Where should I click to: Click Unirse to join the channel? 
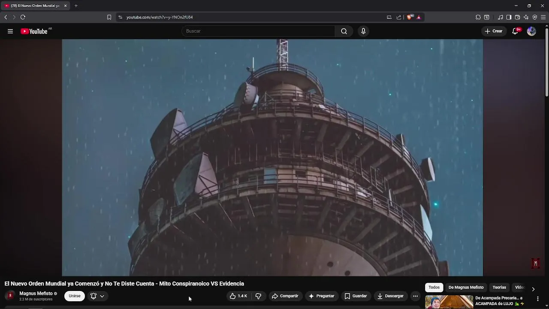(75, 296)
